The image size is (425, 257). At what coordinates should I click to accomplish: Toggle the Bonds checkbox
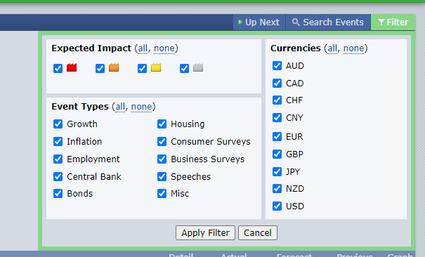pyautogui.click(x=58, y=193)
